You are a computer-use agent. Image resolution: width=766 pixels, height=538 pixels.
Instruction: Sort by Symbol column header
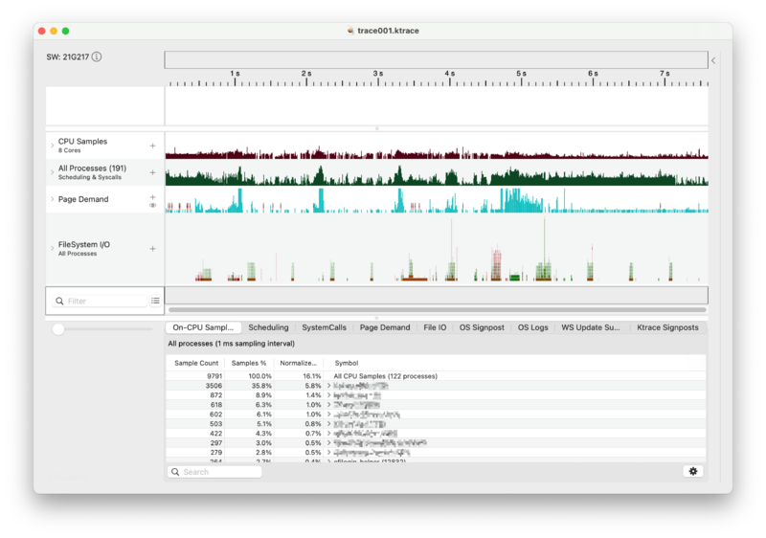tap(347, 363)
